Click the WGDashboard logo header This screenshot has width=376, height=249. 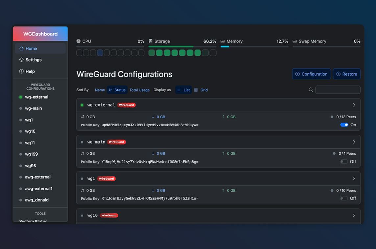click(x=40, y=34)
